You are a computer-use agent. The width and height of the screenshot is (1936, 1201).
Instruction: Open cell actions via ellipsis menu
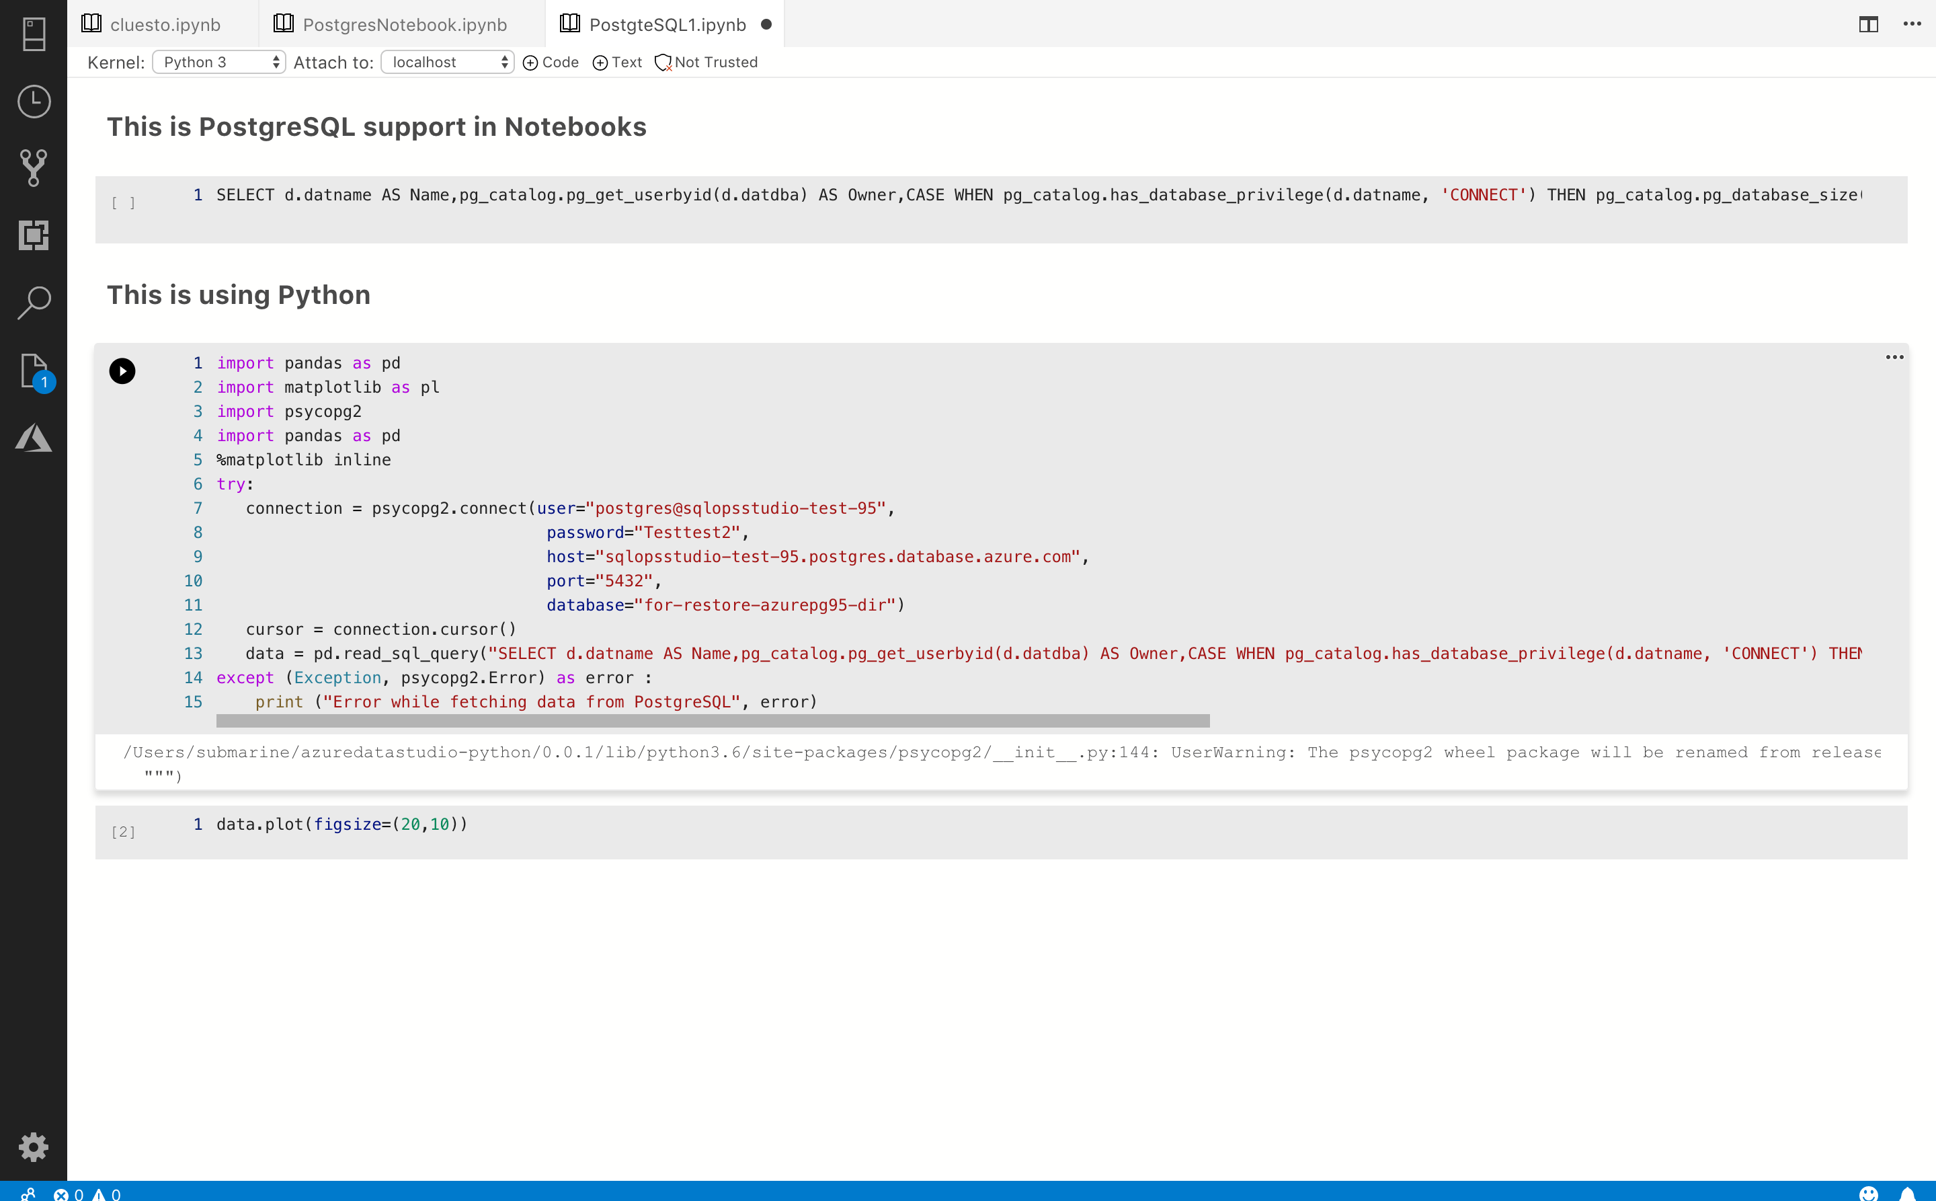pos(1895,356)
